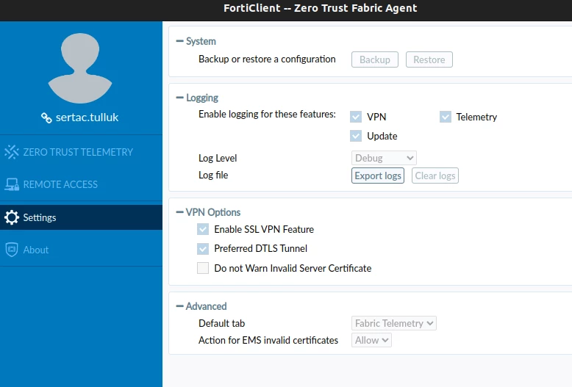Viewport: 572px width, 387px height.
Task: Click the Settings gear icon
Action: pyautogui.click(x=12, y=217)
